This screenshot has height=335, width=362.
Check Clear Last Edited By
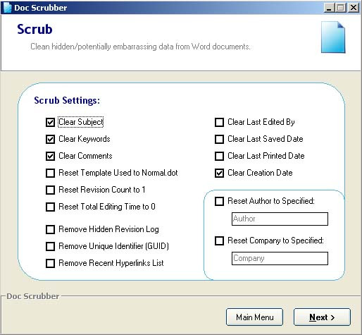pos(219,122)
